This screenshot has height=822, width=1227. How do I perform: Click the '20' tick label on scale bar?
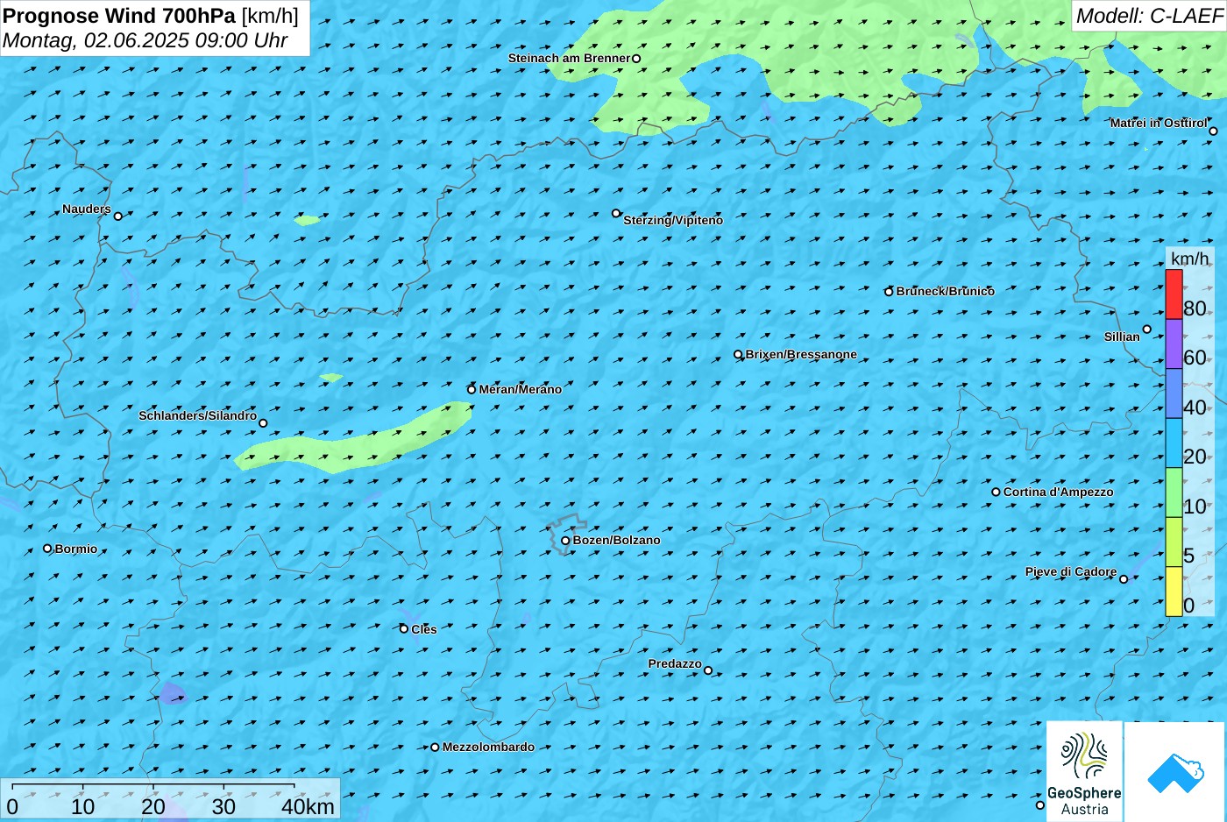(153, 807)
